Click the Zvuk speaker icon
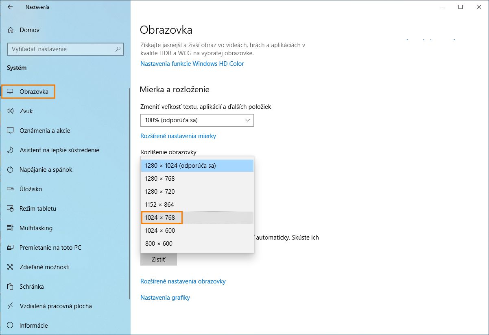489x335 pixels. coord(11,111)
